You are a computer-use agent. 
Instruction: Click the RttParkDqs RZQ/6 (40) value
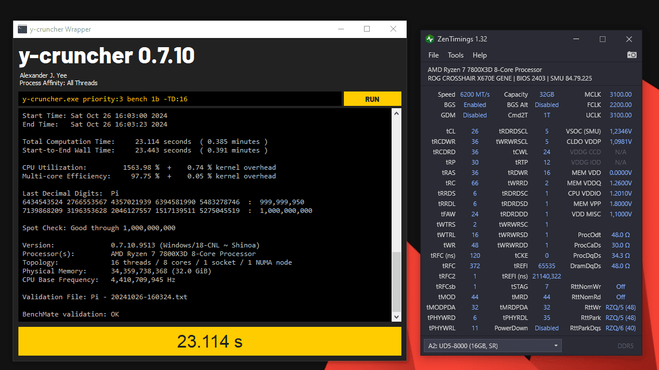click(x=620, y=329)
